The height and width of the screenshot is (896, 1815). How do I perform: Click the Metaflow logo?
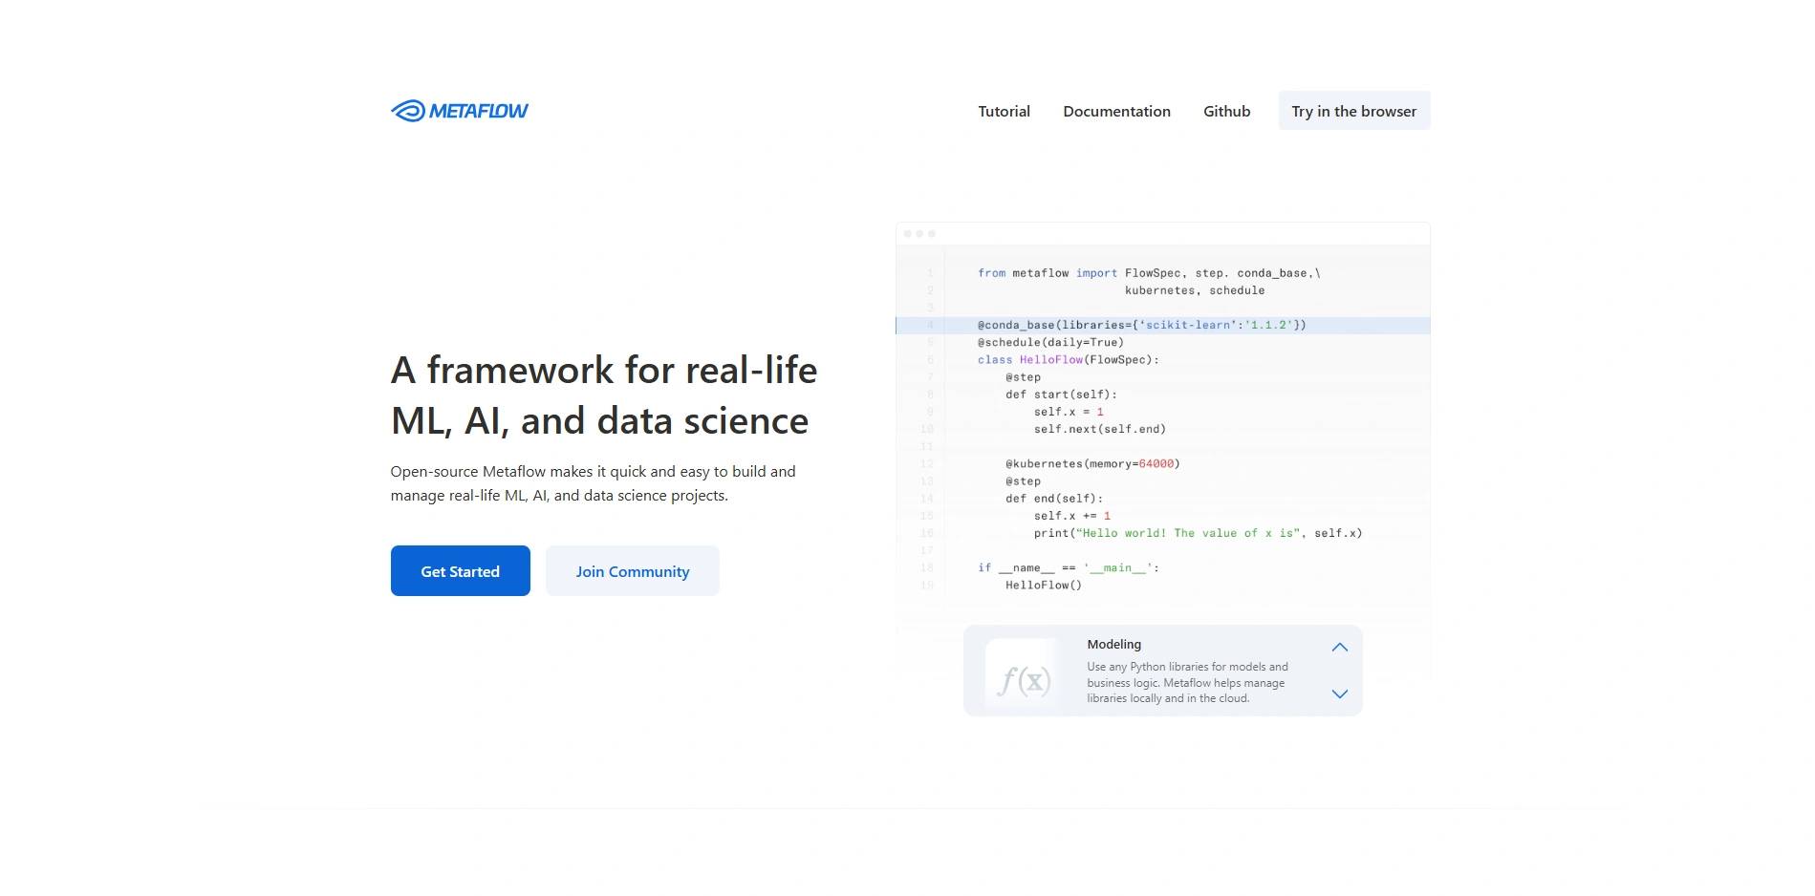tap(459, 111)
